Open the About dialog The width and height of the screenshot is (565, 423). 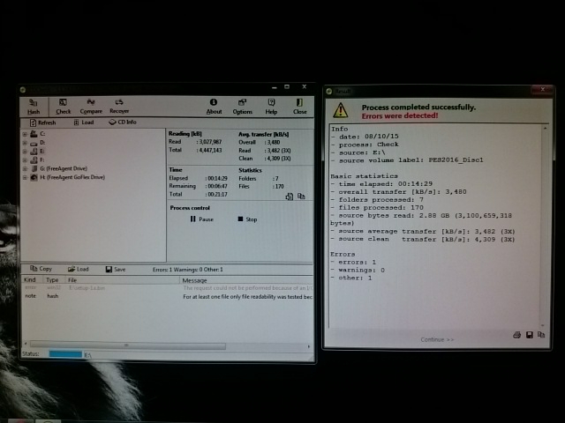[214, 106]
